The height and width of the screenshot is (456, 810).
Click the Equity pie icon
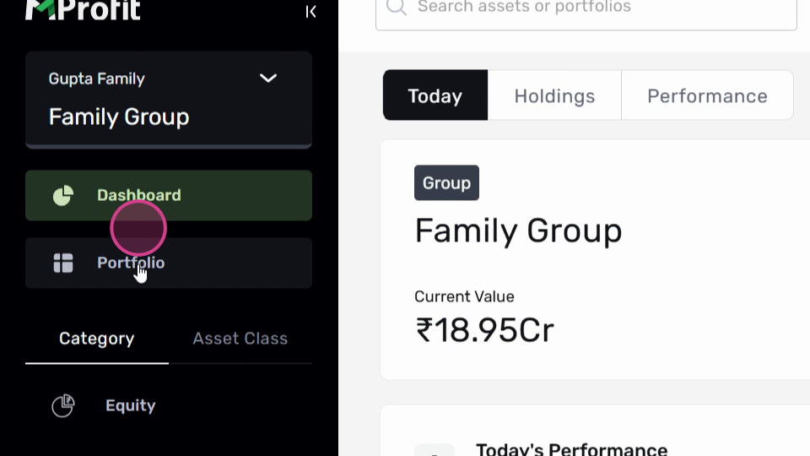coord(63,405)
